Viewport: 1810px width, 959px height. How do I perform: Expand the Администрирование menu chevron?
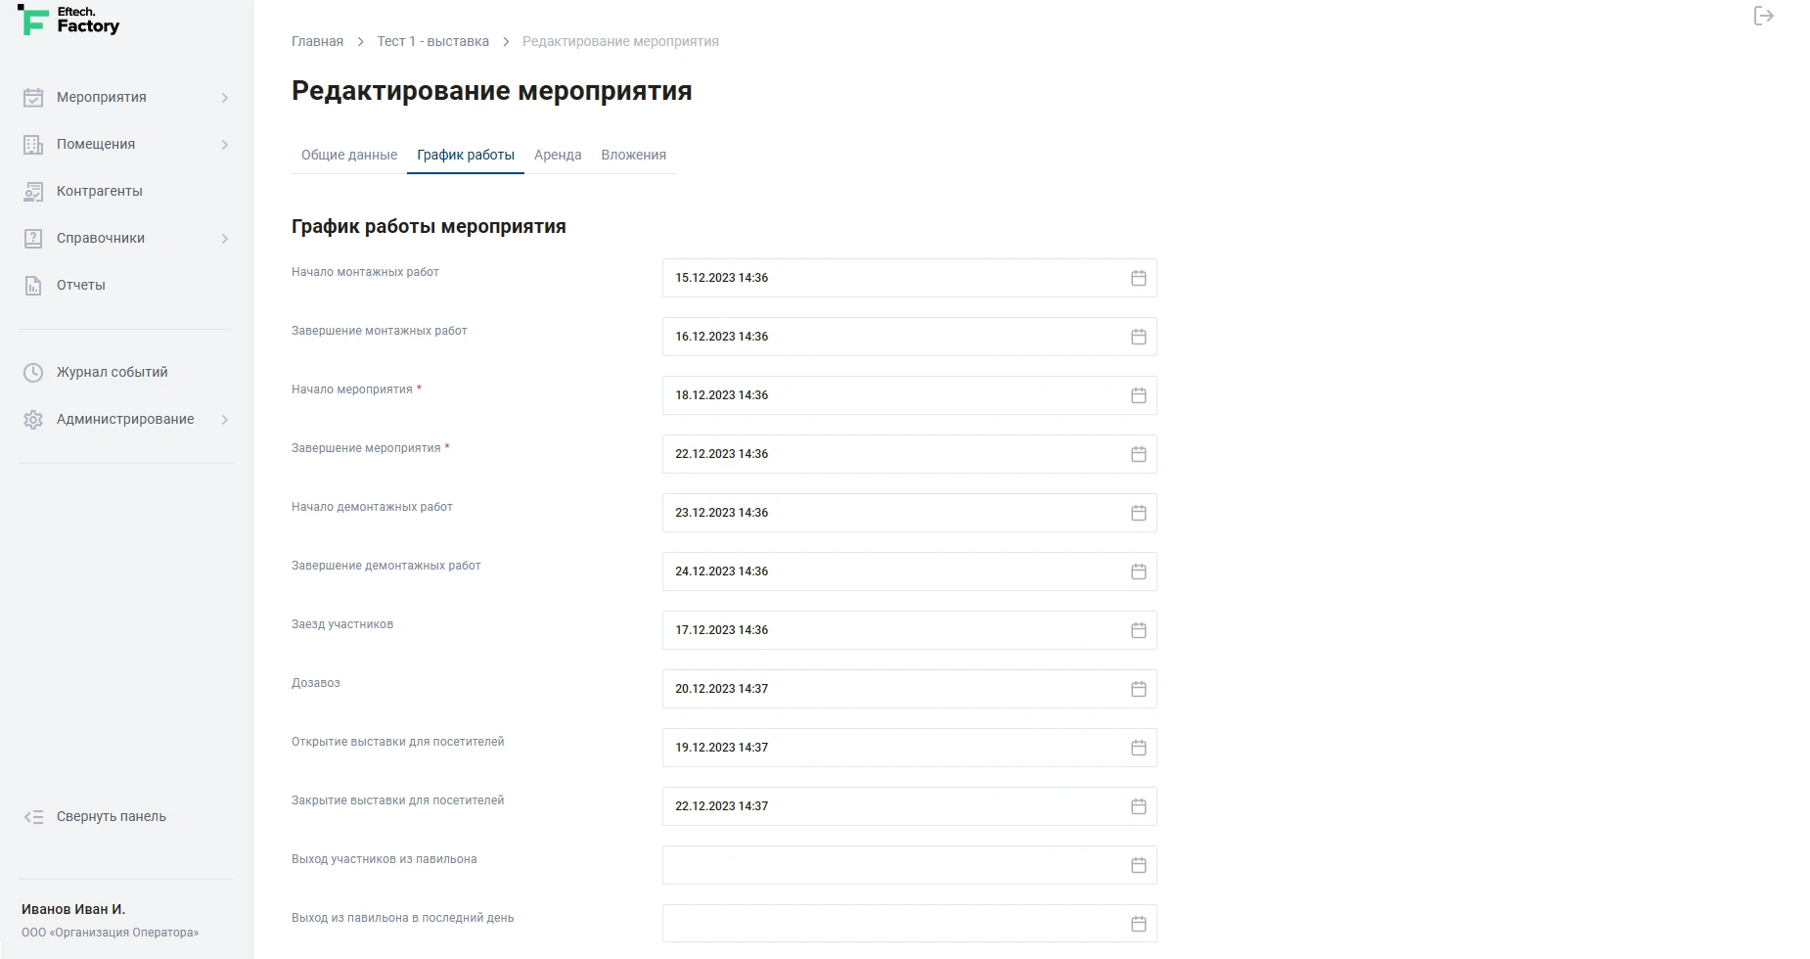tap(224, 420)
